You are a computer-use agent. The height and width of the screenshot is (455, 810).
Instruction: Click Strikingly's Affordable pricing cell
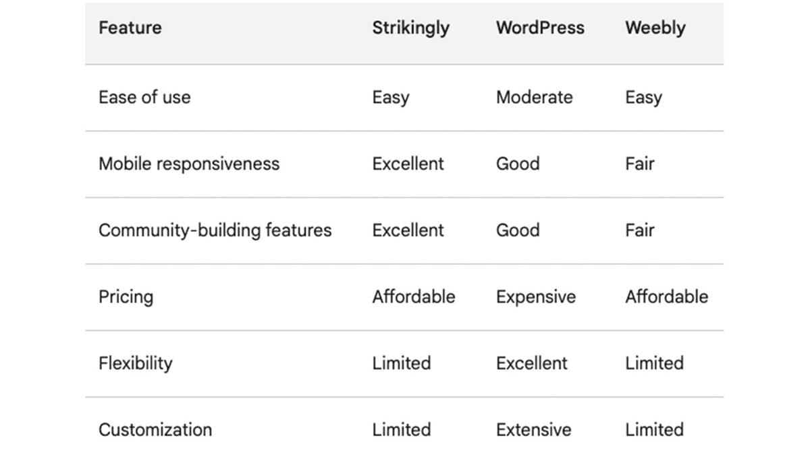coord(413,297)
